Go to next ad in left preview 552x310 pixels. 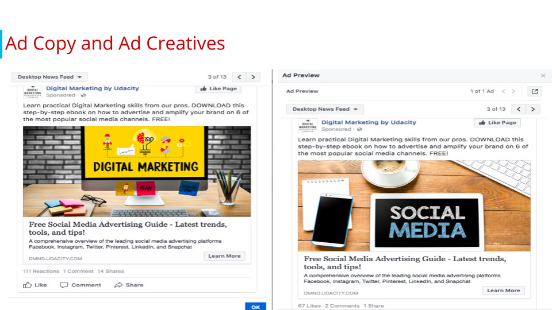[x=253, y=77]
